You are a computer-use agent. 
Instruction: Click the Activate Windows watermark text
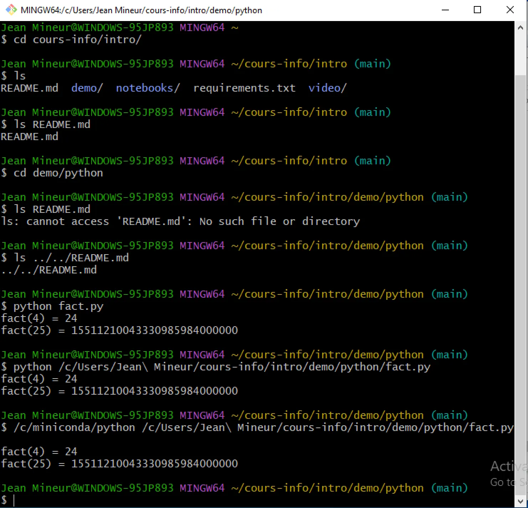pyautogui.click(x=506, y=465)
